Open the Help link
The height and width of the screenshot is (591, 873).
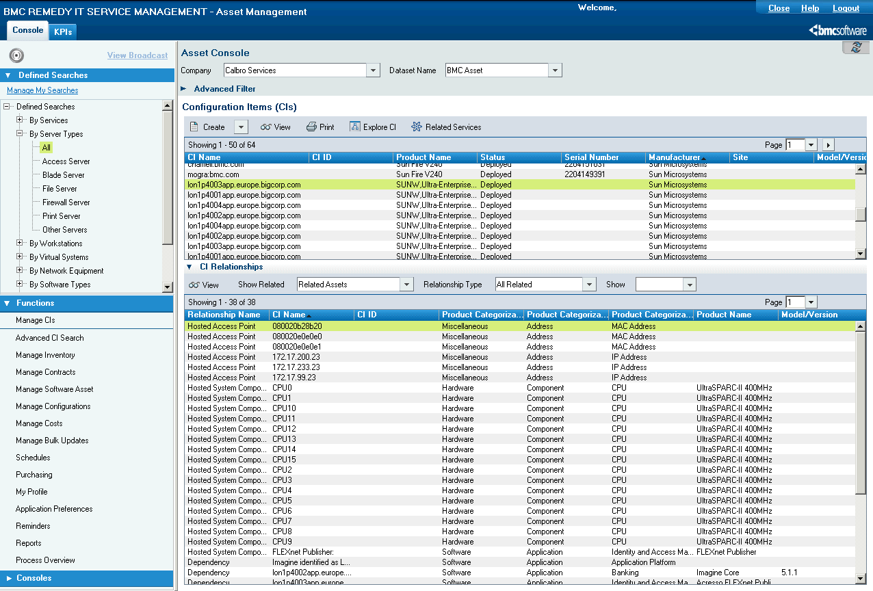(810, 8)
